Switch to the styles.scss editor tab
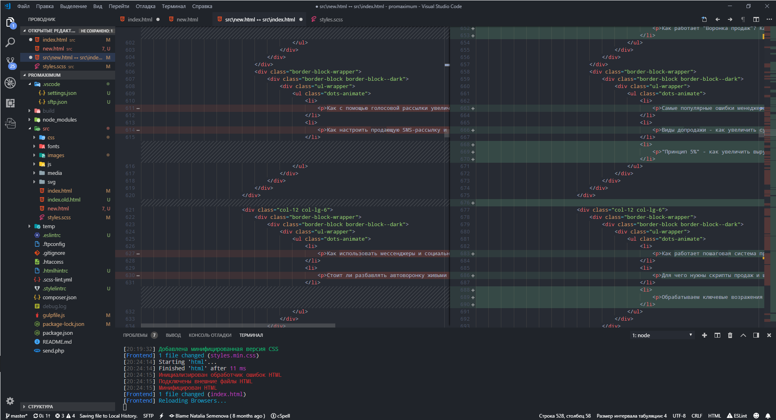The width and height of the screenshot is (776, 420). 331,19
